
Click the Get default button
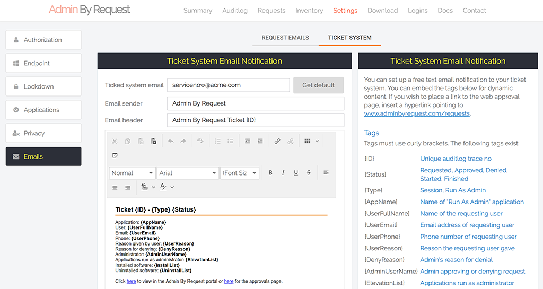pos(319,85)
